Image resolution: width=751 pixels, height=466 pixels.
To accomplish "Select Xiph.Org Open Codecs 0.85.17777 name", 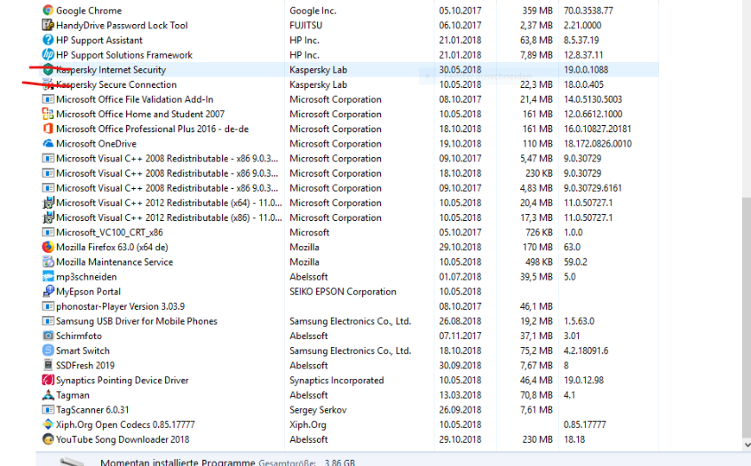I will 125,424.
